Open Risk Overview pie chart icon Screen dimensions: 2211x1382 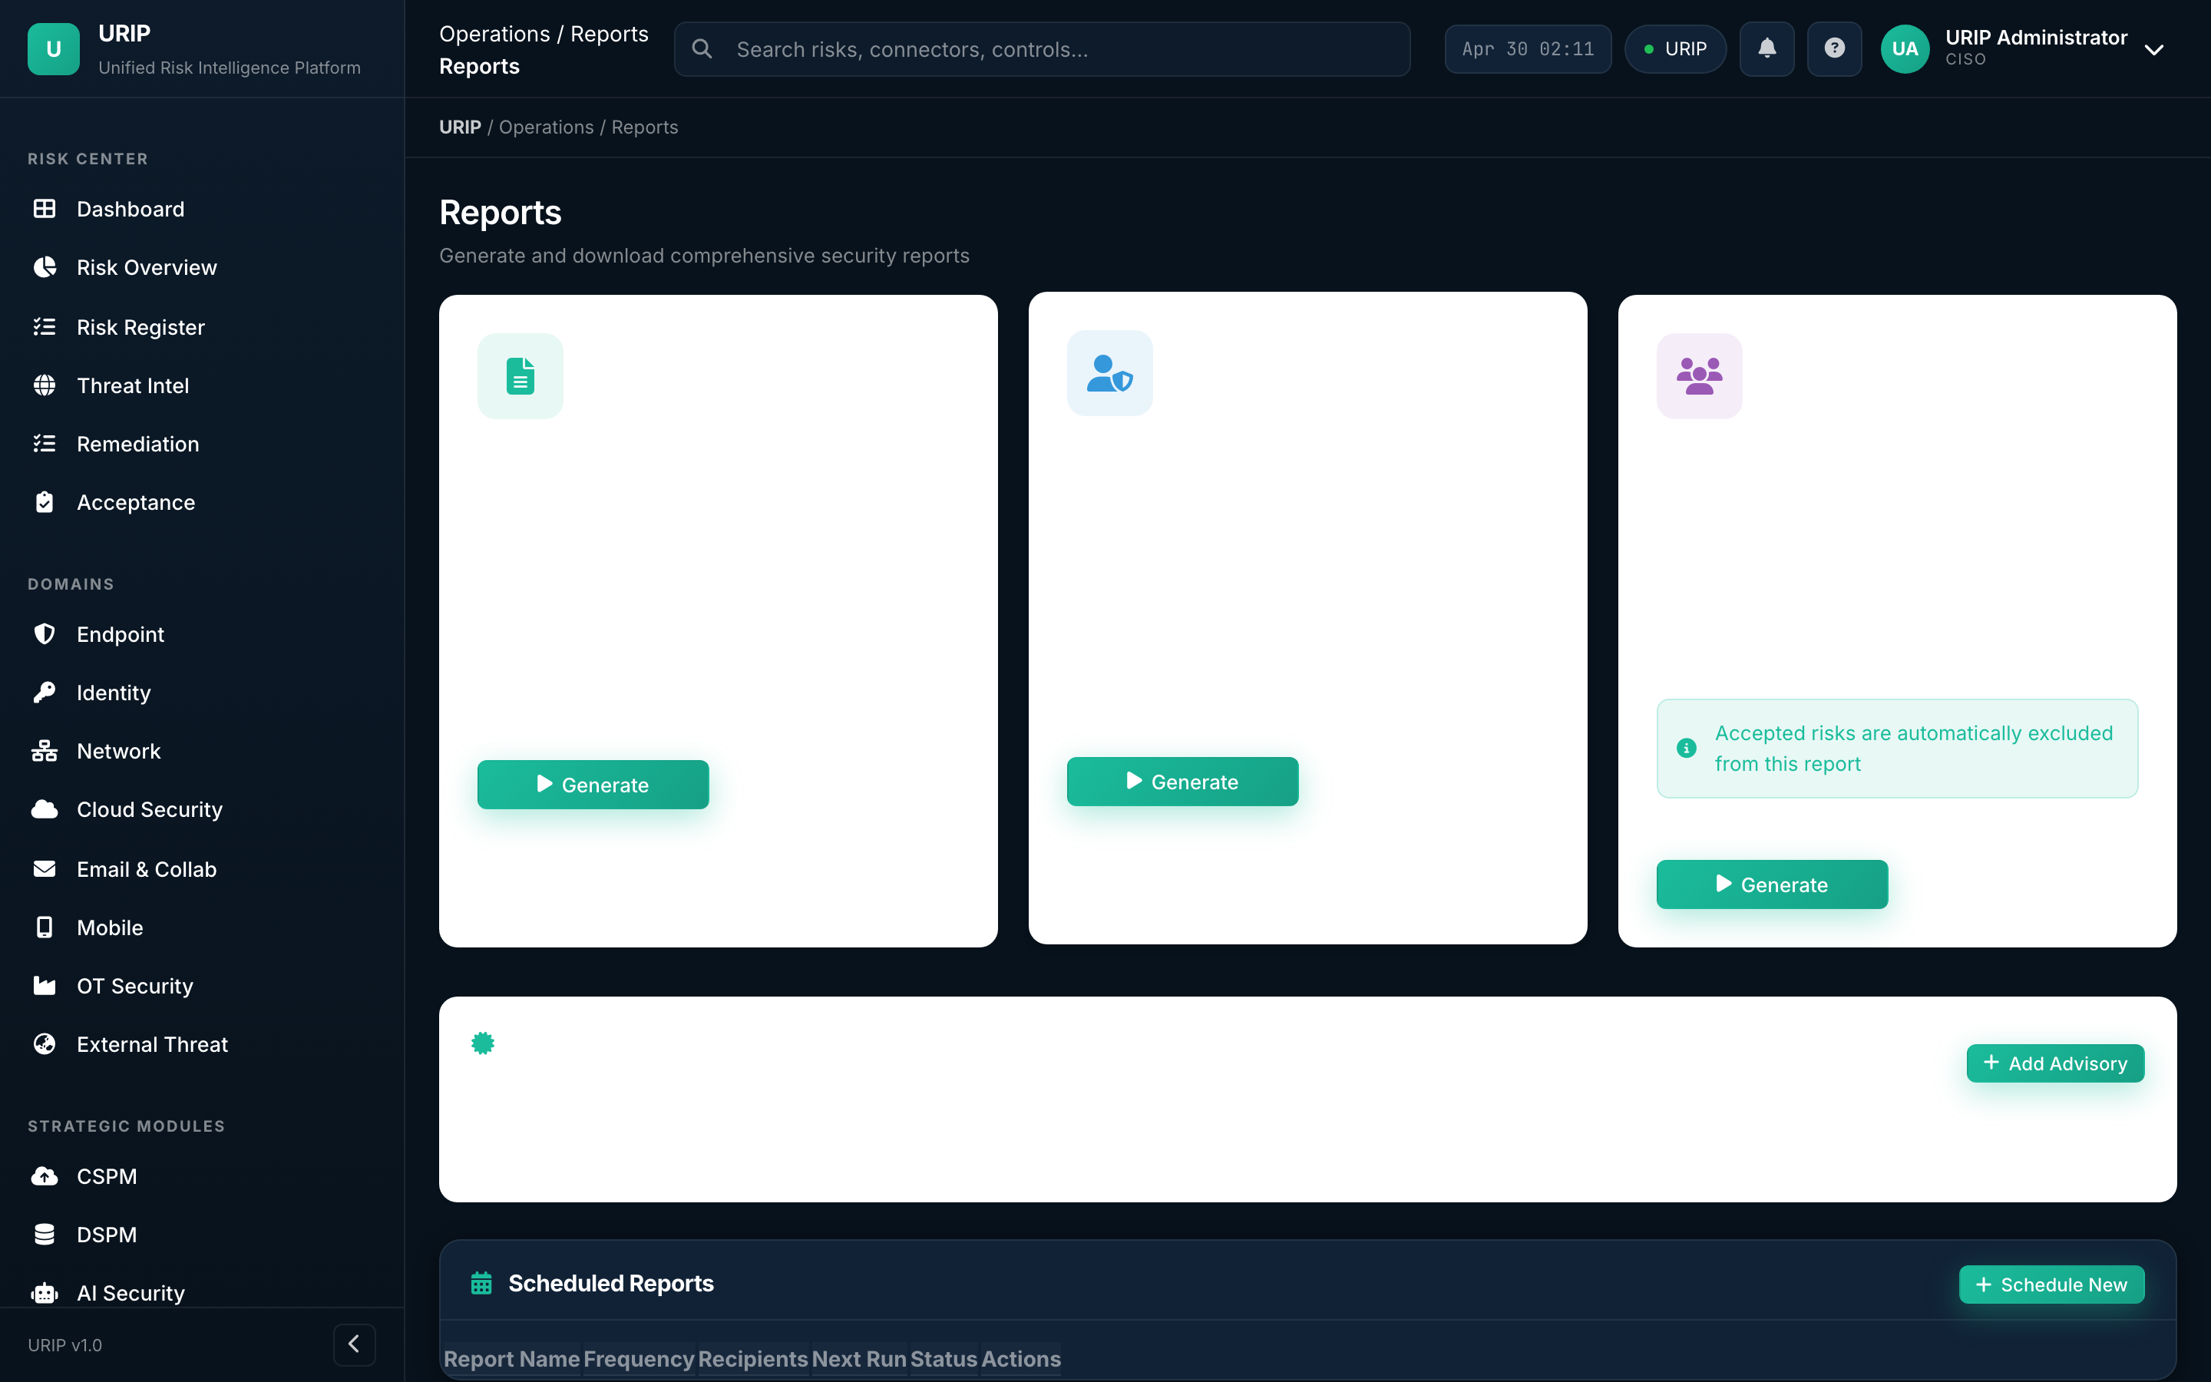click(x=44, y=268)
